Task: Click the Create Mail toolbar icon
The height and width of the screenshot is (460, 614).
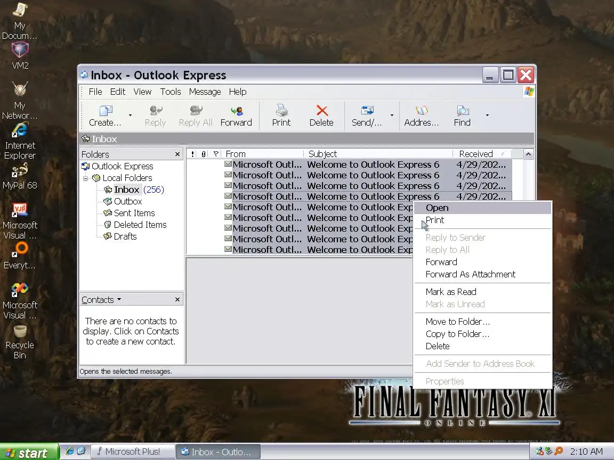Action: [105, 111]
